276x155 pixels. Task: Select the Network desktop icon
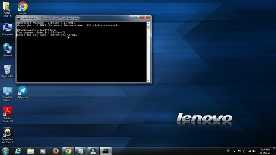(x=7, y=50)
